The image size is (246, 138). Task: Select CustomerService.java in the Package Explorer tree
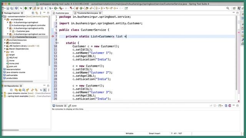click(x=27, y=37)
